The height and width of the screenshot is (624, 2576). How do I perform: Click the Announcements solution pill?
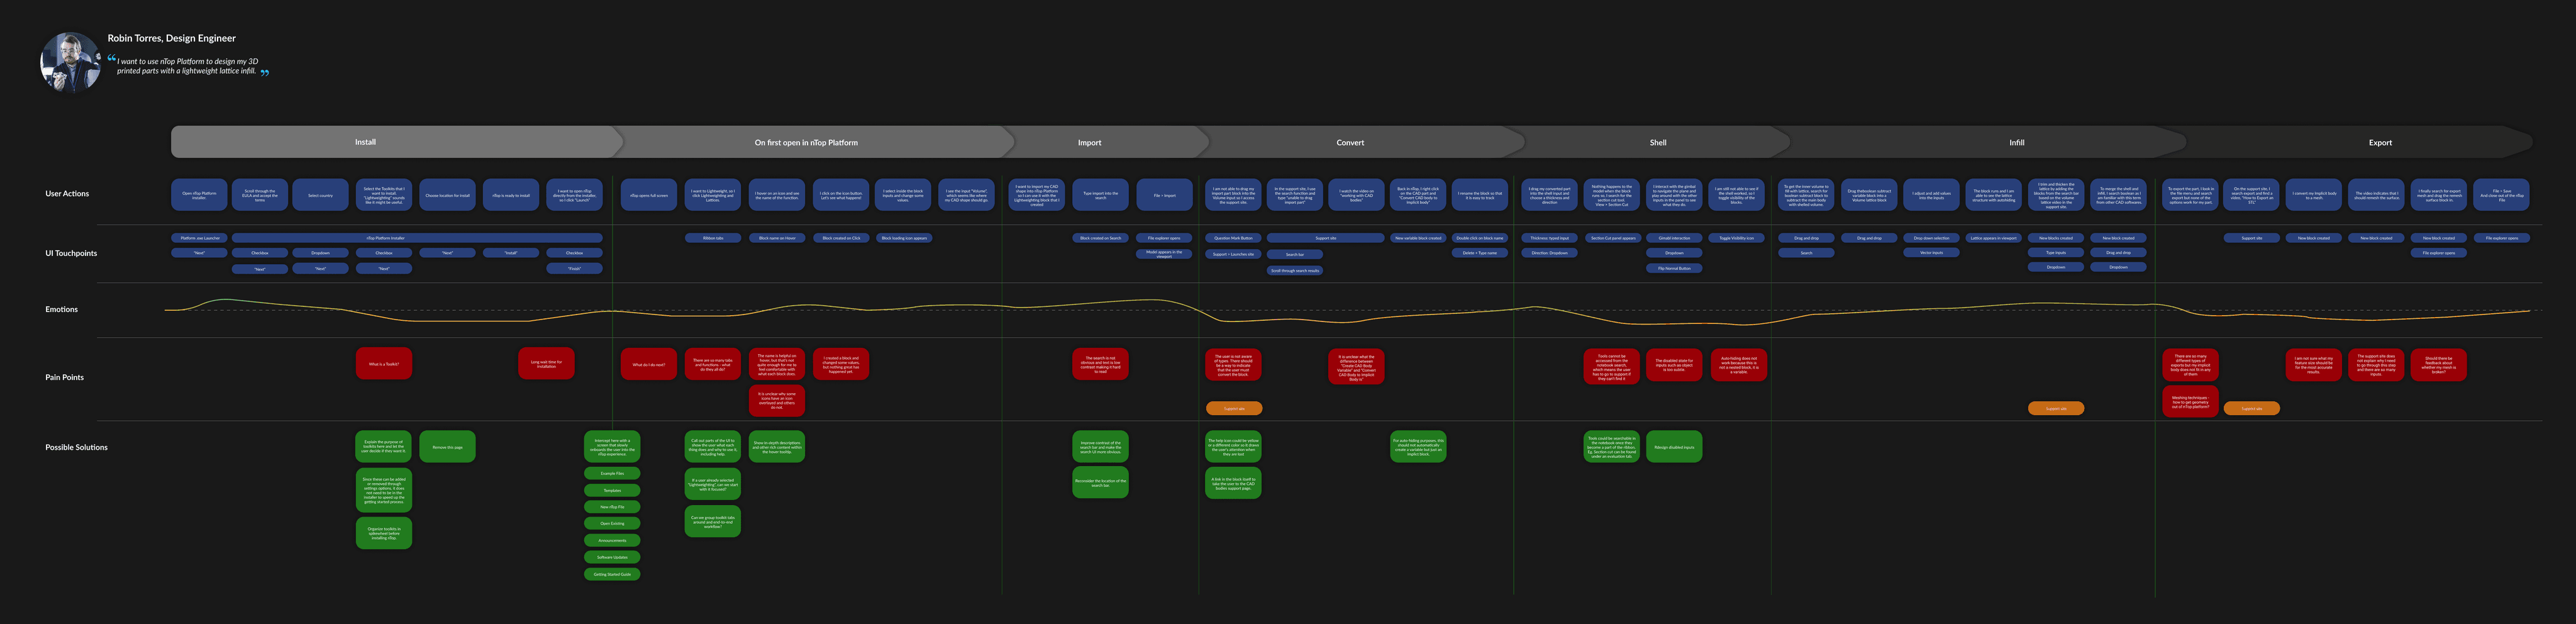pyautogui.click(x=612, y=540)
